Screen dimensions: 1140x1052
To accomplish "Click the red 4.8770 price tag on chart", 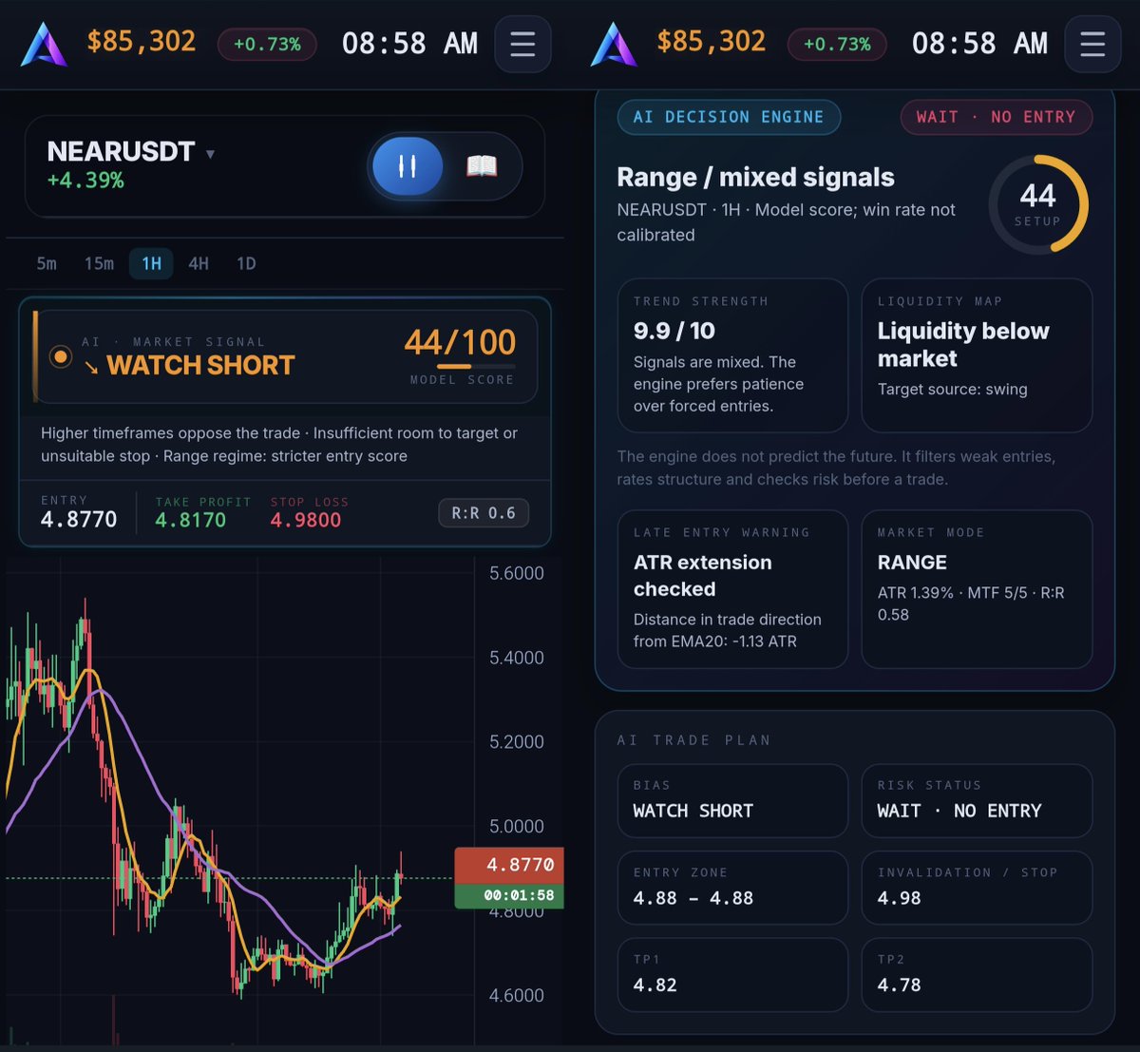I will tap(509, 865).
